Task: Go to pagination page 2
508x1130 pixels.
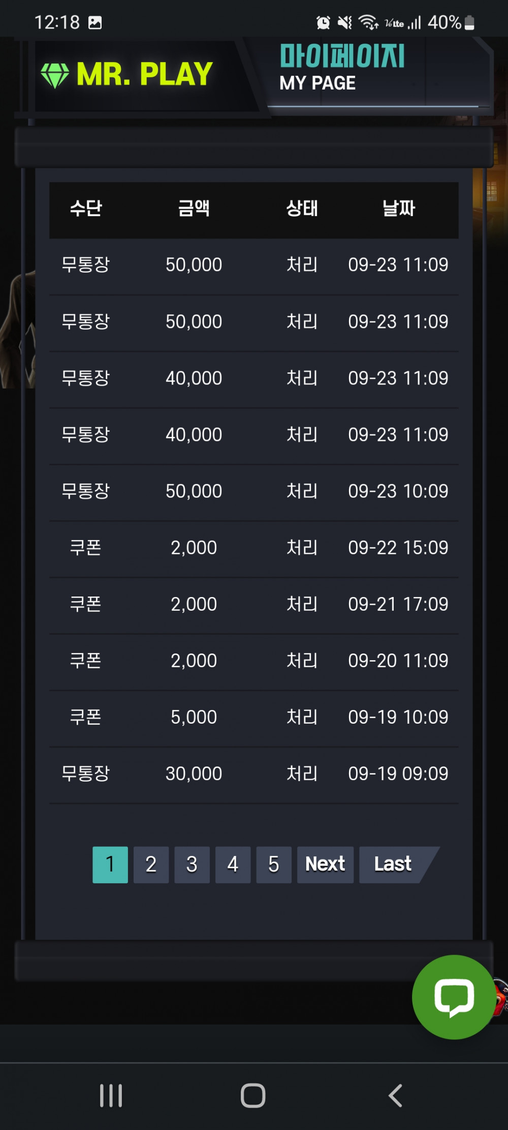Action: (151, 865)
